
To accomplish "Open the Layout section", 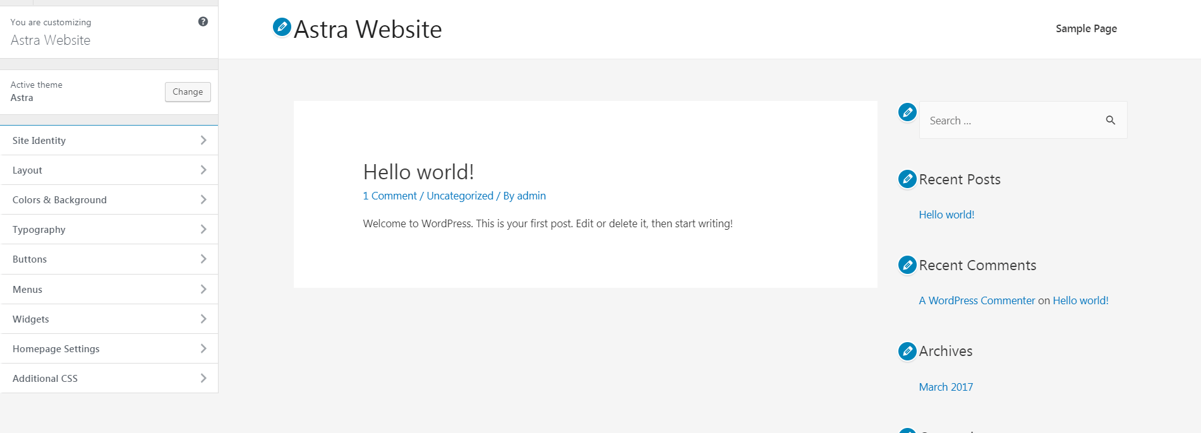I will [x=109, y=170].
